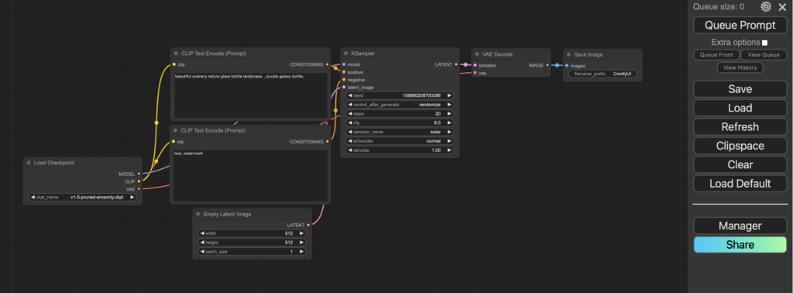This screenshot has width=793, height=293.
Task: Click the Queue Prompt button
Action: click(740, 25)
